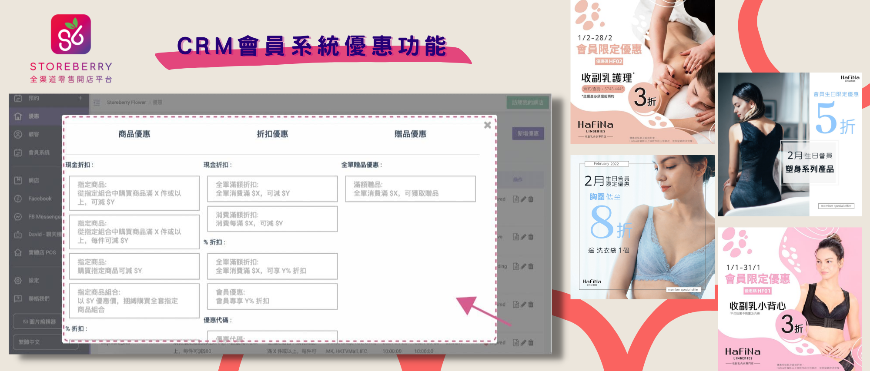The height and width of the screenshot is (371, 870).
Task: Click the 訪問我的網店 green button
Action: (528, 103)
